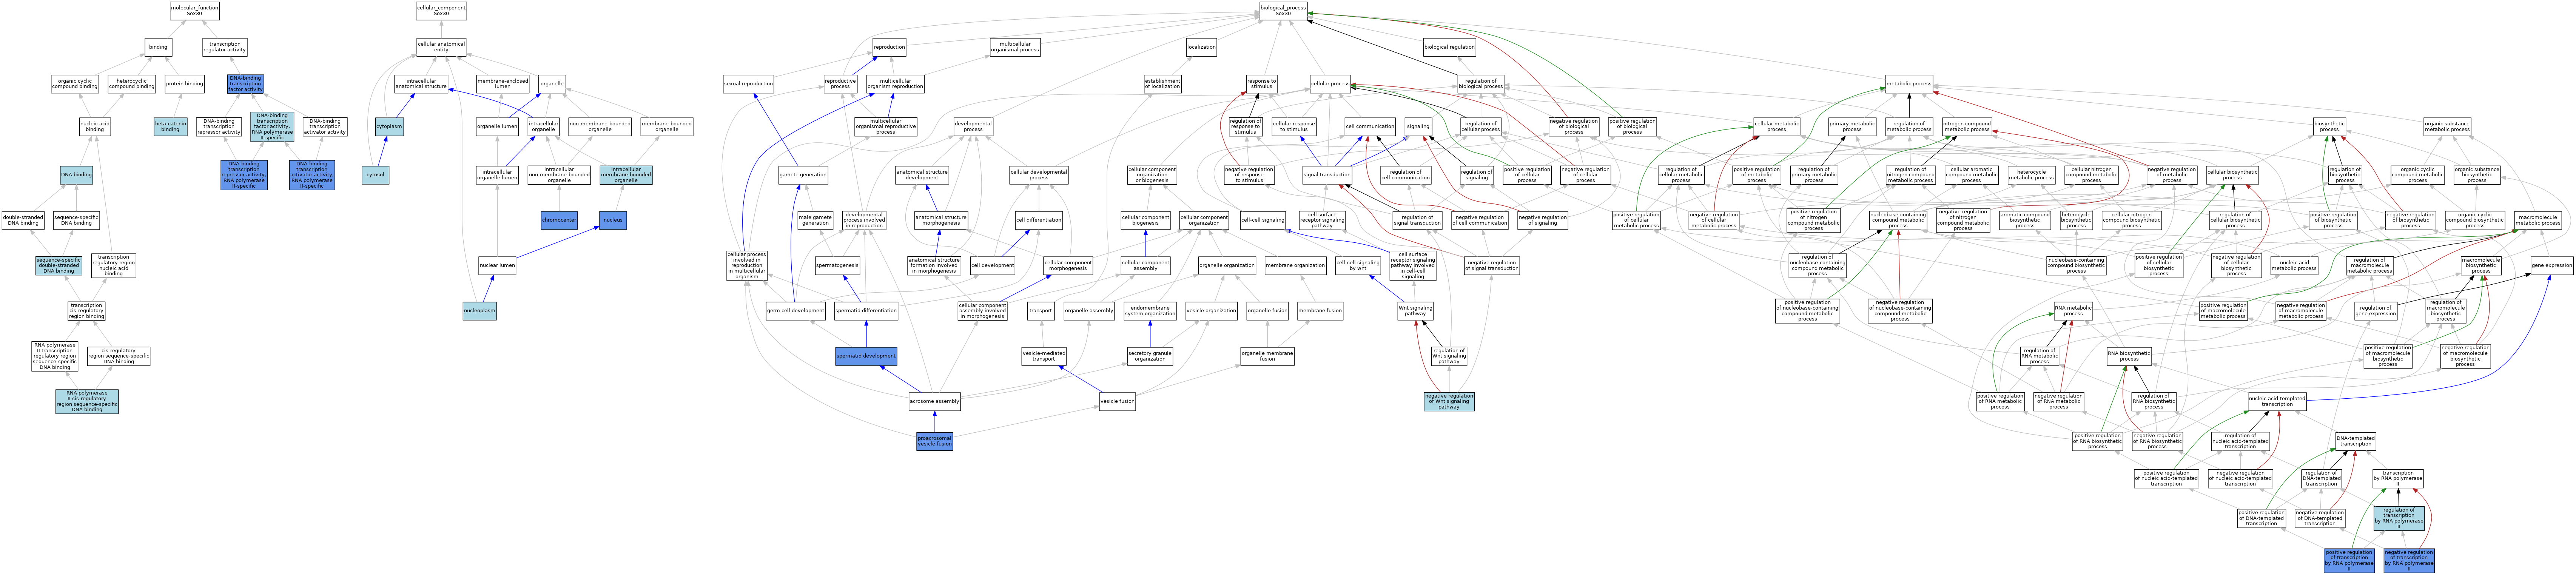Select the 'RNA metabolic process' node

2073,311
